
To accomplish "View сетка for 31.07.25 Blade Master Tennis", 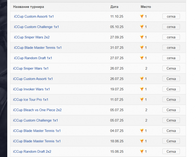I will [171, 48].
